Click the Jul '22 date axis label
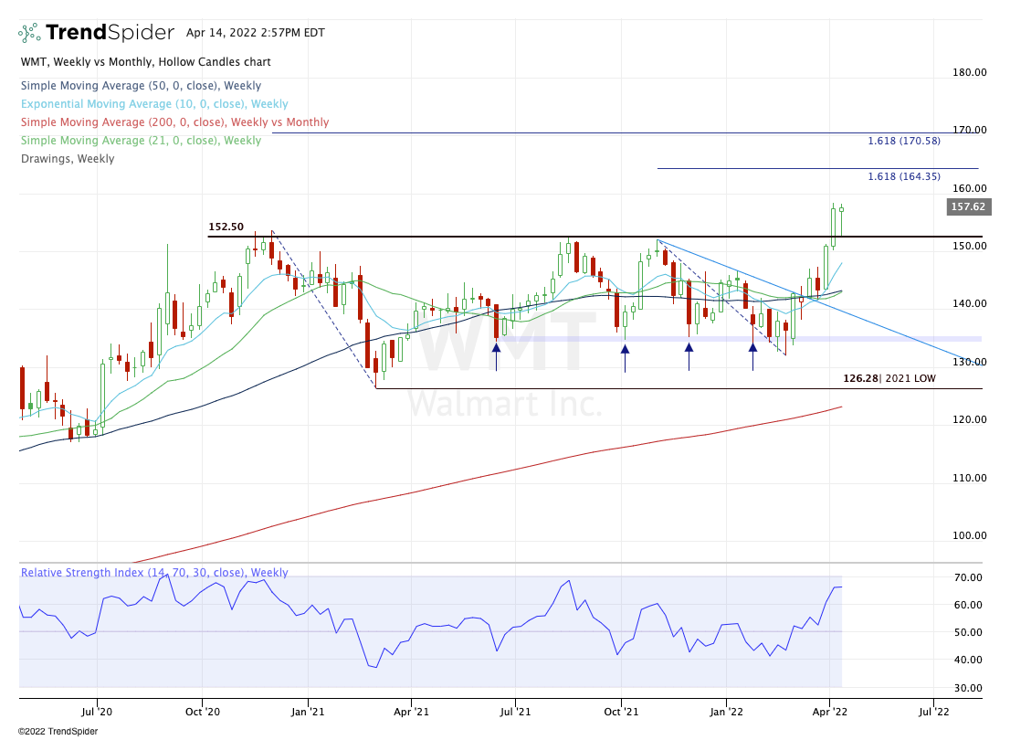Image resolution: width=1010 pixels, height=740 pixels. coord(934,712)
